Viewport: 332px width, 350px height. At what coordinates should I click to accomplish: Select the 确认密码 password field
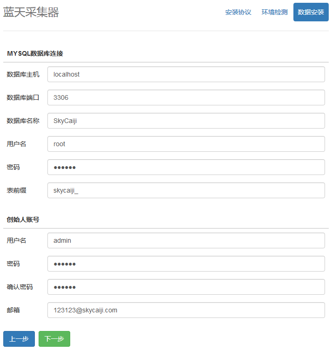[x=186, y=287]
